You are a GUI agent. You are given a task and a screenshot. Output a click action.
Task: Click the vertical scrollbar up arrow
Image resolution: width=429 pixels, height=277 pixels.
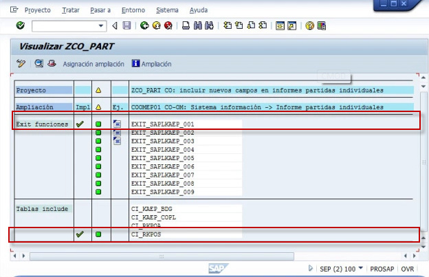coord(423,78)
